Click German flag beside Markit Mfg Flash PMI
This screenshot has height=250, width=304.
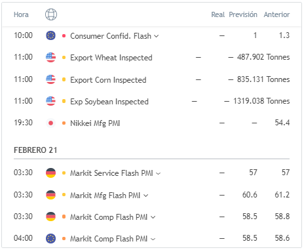[x=50, y=195]
